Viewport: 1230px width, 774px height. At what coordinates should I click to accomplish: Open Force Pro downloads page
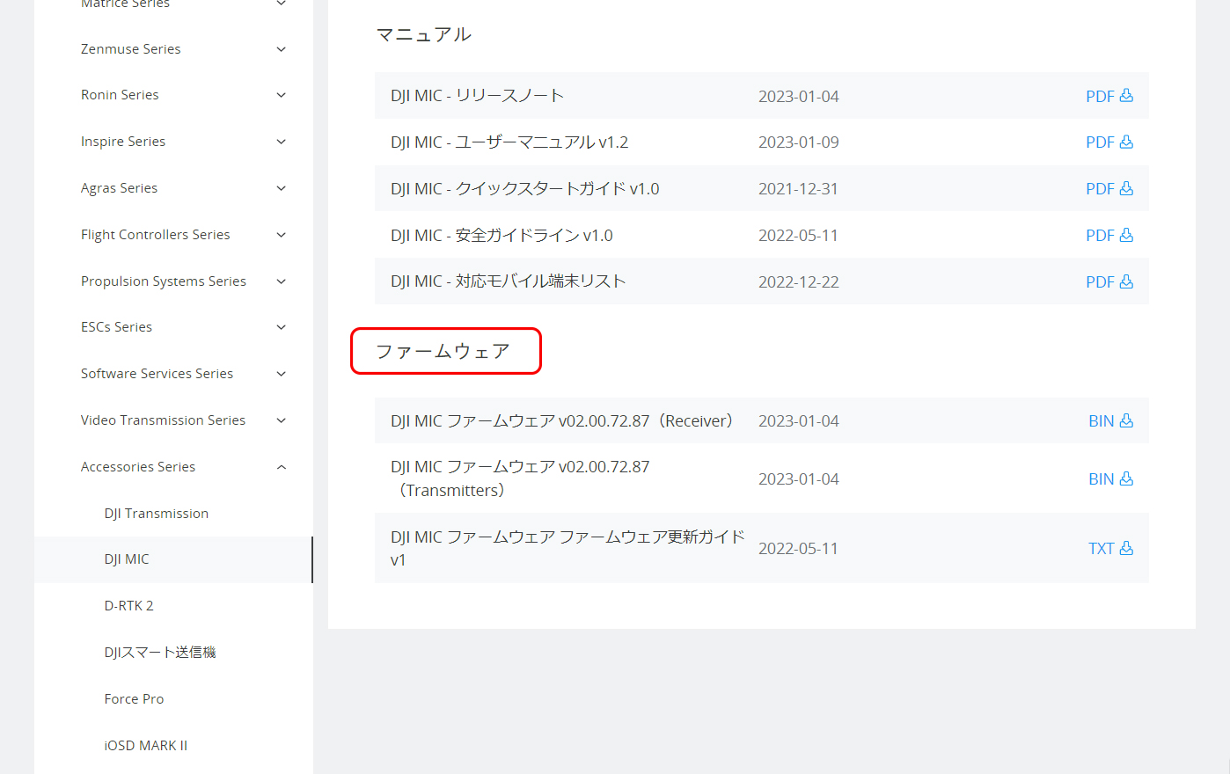point(134,699)
